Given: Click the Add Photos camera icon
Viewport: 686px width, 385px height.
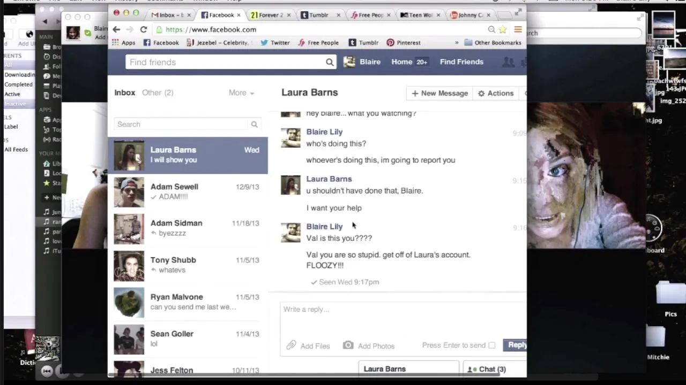Looking at the screenshot, I should coord(348,345).
